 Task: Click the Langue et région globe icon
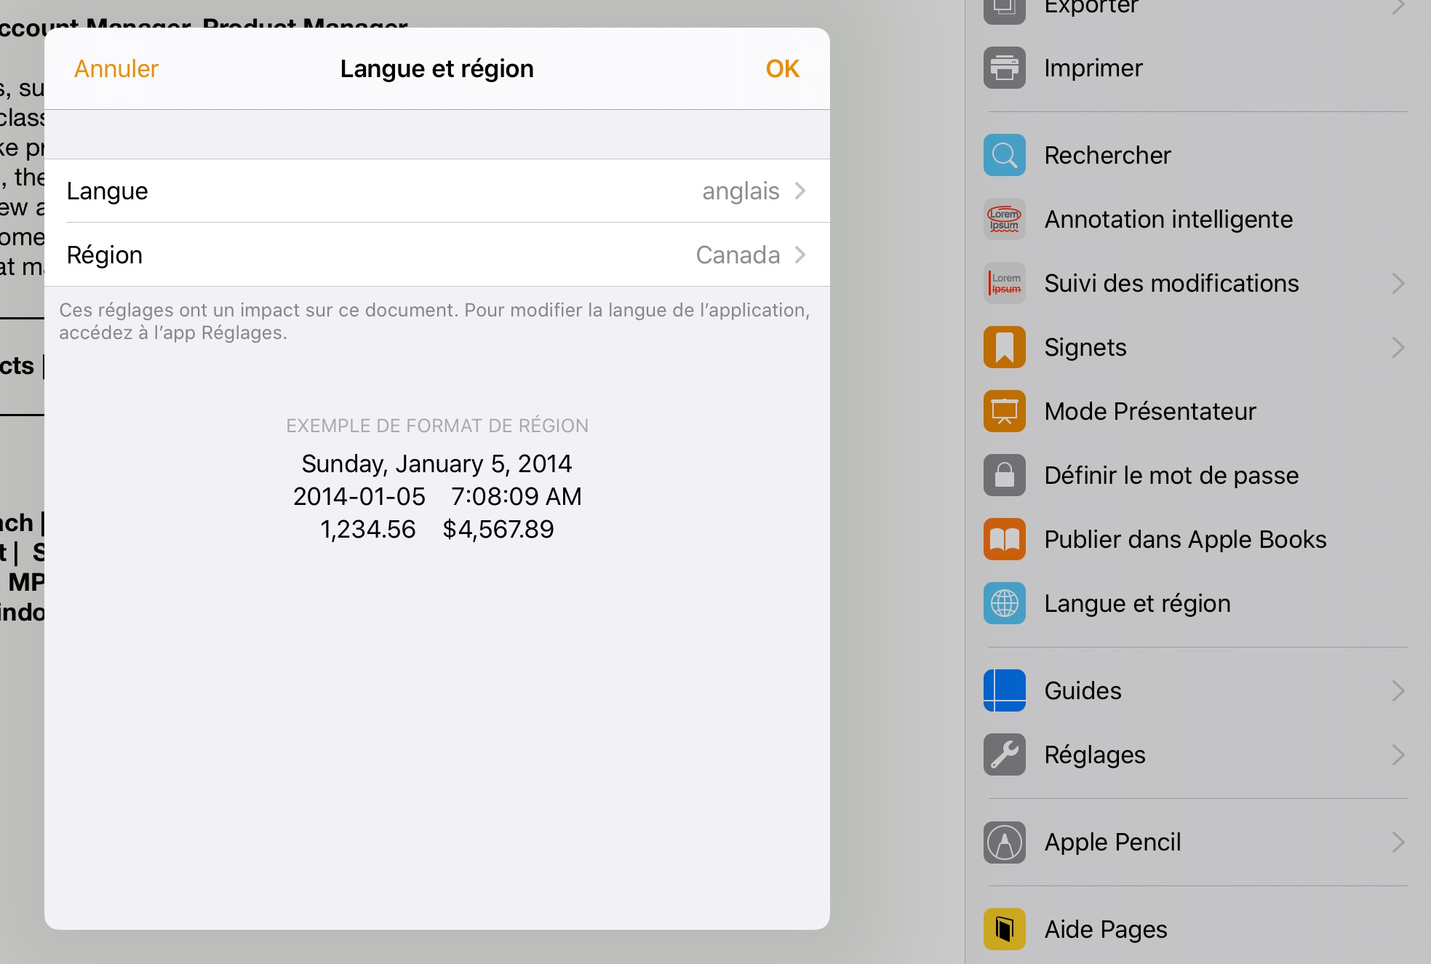1004,603
